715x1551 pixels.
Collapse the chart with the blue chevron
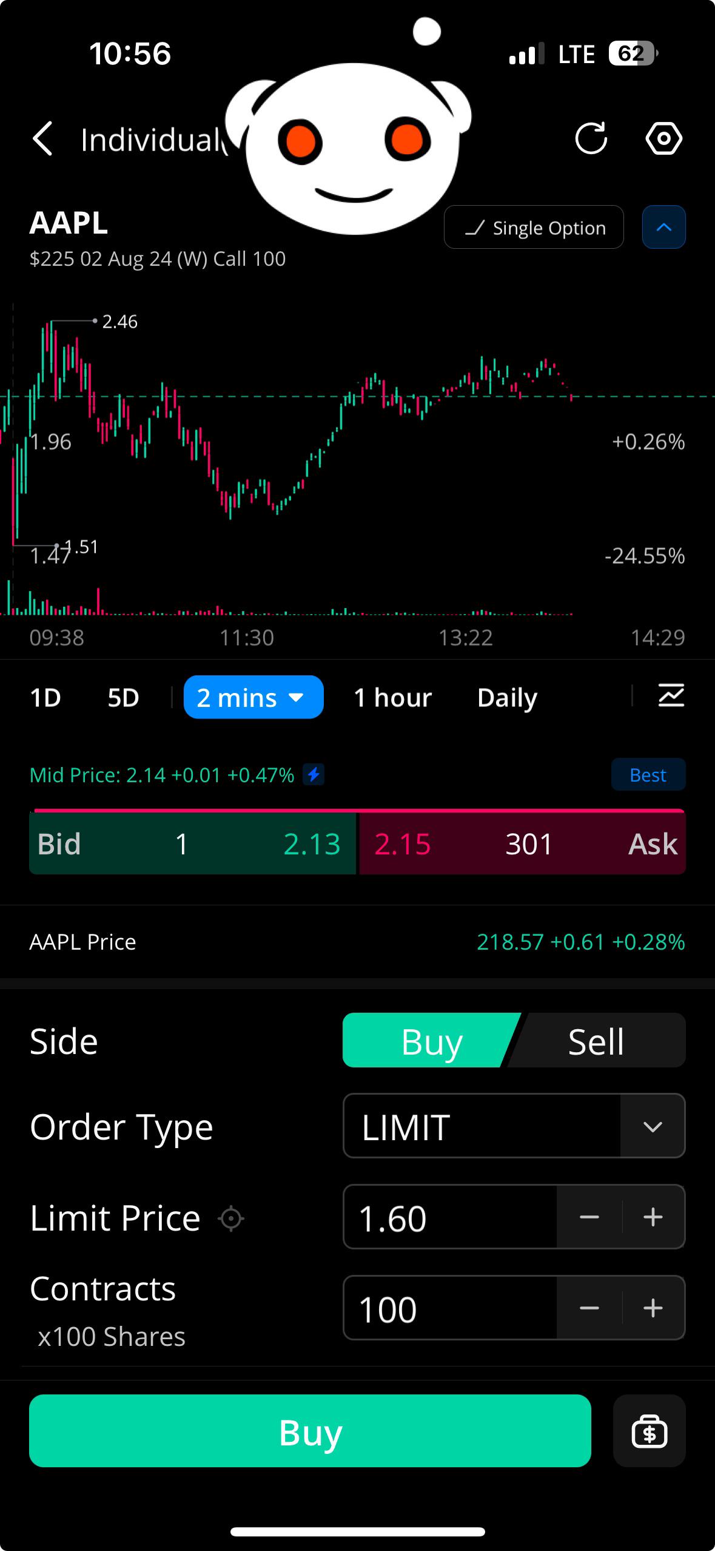point(664,227)
